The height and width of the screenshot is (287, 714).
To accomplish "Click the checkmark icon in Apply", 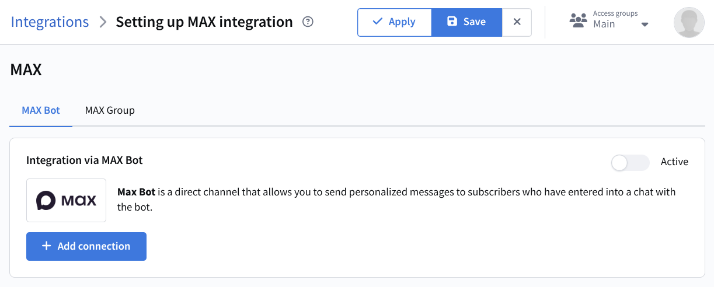I will [x=378, y=22].
